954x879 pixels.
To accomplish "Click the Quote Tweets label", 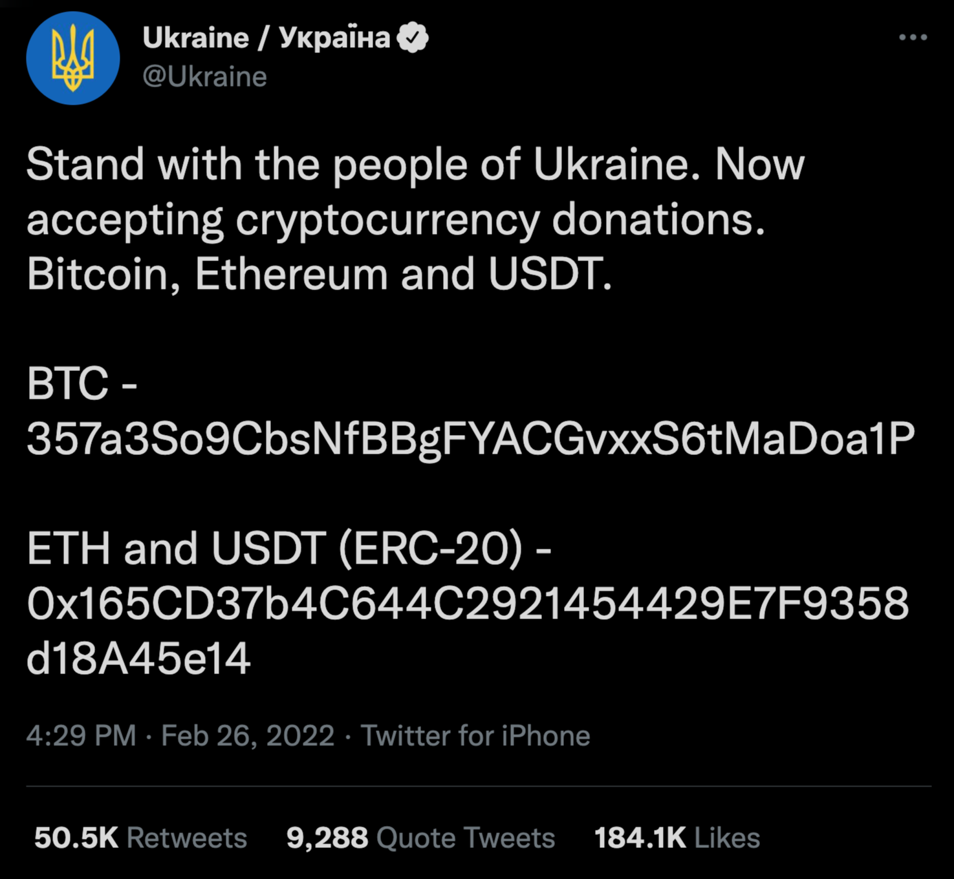I will click(464, 837).
